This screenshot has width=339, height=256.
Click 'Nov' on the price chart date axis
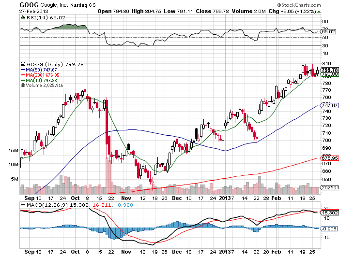pos(126,198)
